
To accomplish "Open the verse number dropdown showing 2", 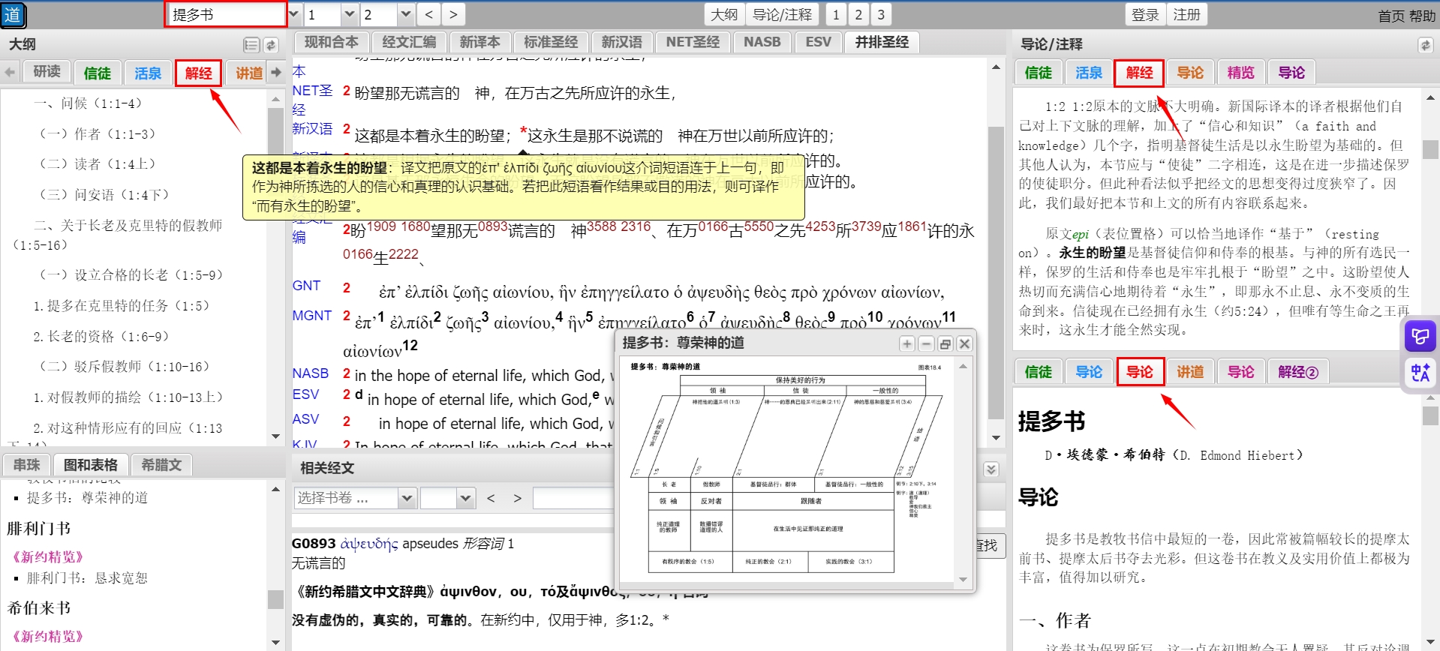I will click(x=405, y=14).
